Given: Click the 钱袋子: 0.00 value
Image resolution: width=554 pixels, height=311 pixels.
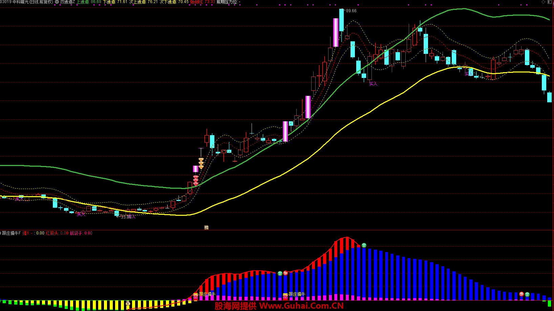Looking at the screenshot, I should pos(81,233).
